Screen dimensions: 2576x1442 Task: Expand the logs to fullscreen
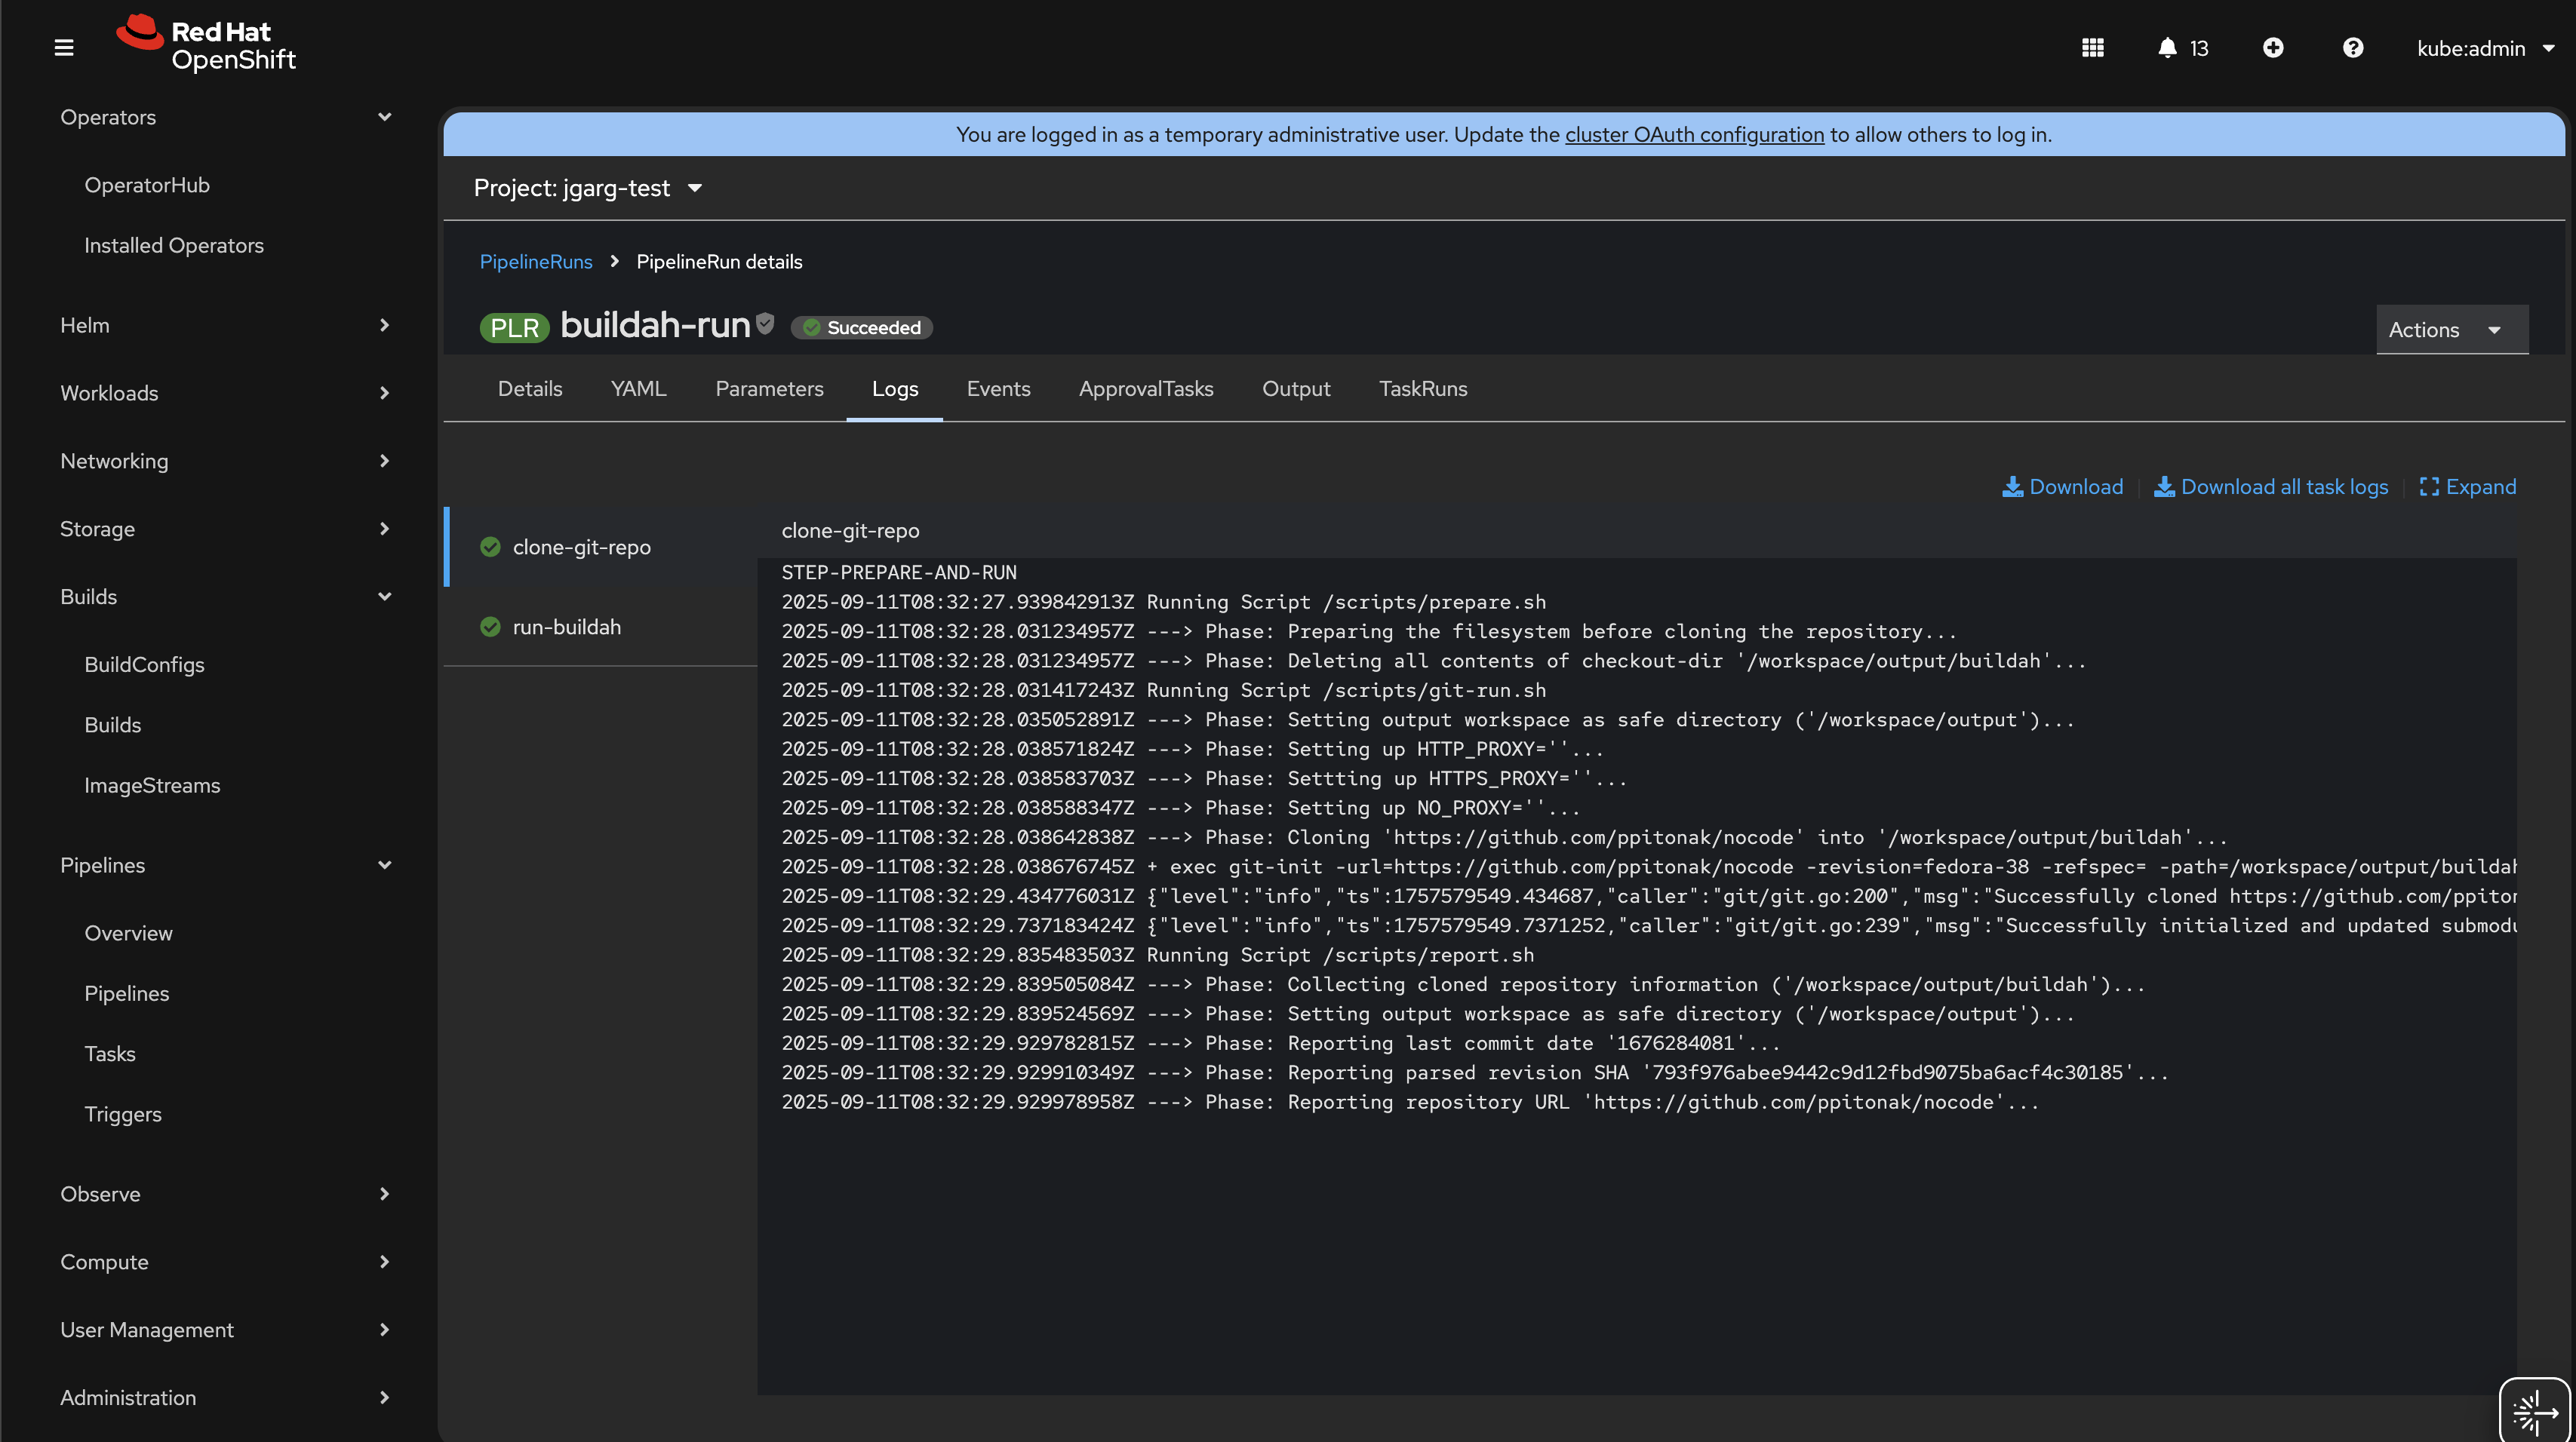click(2467, 486)
